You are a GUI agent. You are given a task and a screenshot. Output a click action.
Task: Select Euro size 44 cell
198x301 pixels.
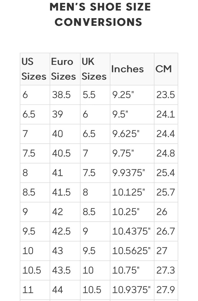[x=65, y=290]
